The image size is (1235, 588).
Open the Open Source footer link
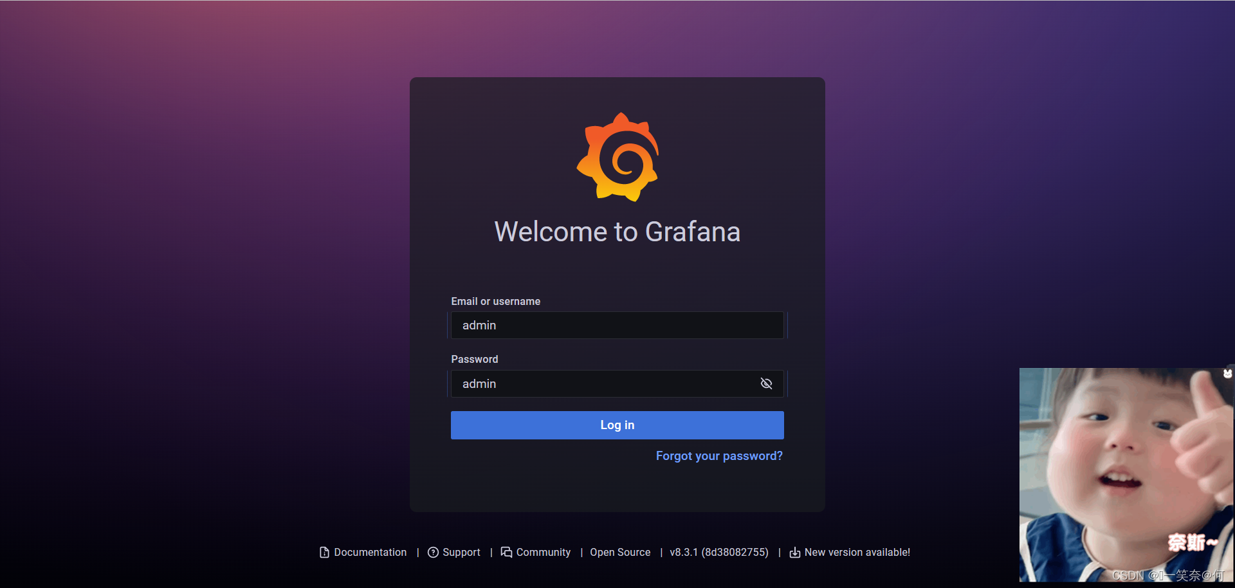pos(620,553)
